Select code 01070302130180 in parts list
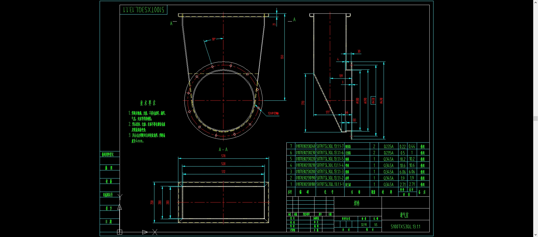538x237 pixels. click(x=306, y=184)
